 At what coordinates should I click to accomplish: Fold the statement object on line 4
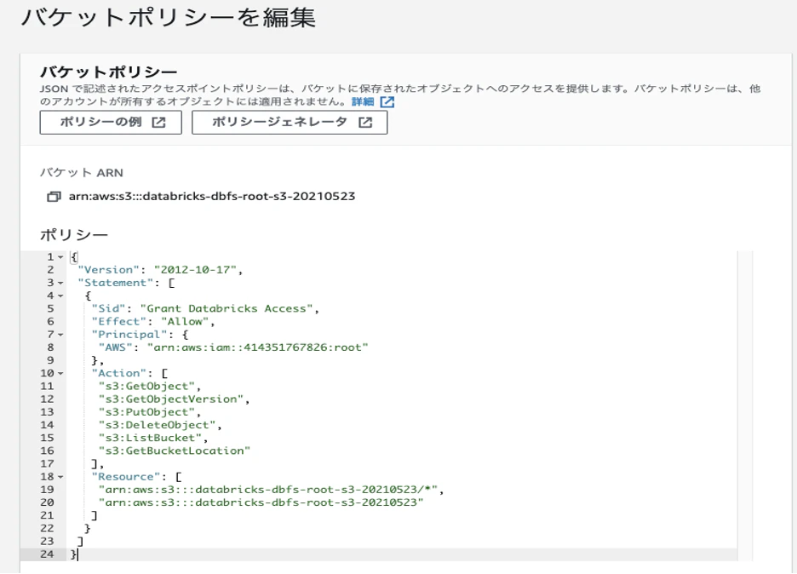tap(60, 296)
